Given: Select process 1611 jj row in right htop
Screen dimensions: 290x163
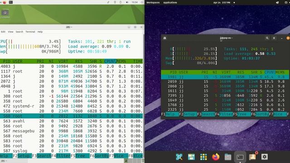Looking at the screenshot, I should pyautogui.click(x=225, y=91).
